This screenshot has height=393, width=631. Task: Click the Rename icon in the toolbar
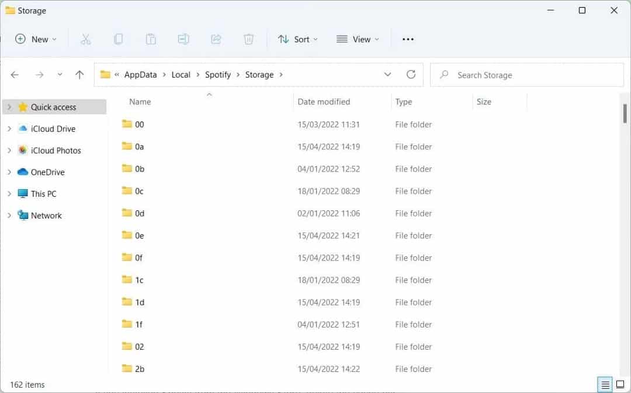tap(183, 39)
